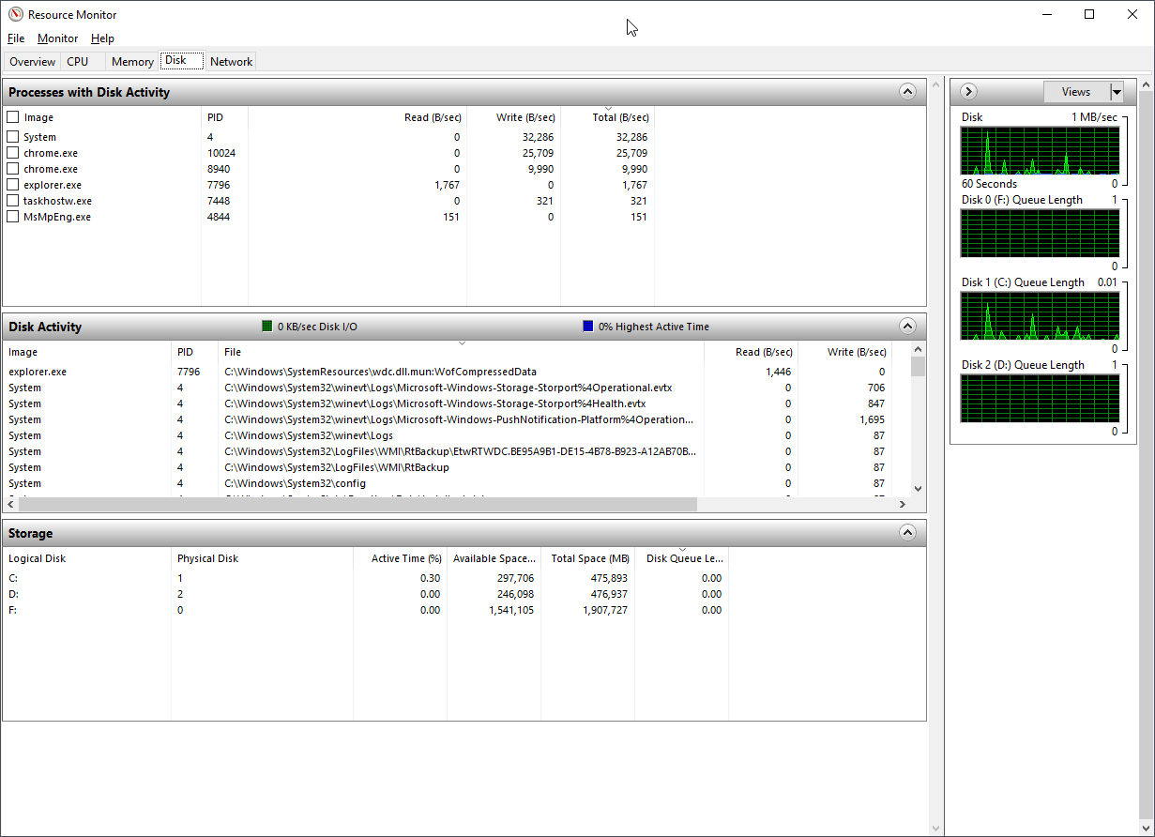Open the Help menu

[102, 38]
